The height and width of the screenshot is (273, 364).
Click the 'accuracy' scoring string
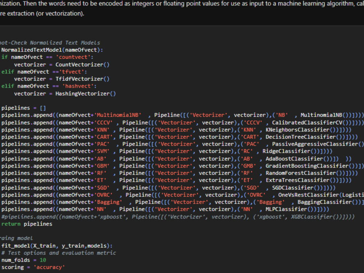click(49, 268)
